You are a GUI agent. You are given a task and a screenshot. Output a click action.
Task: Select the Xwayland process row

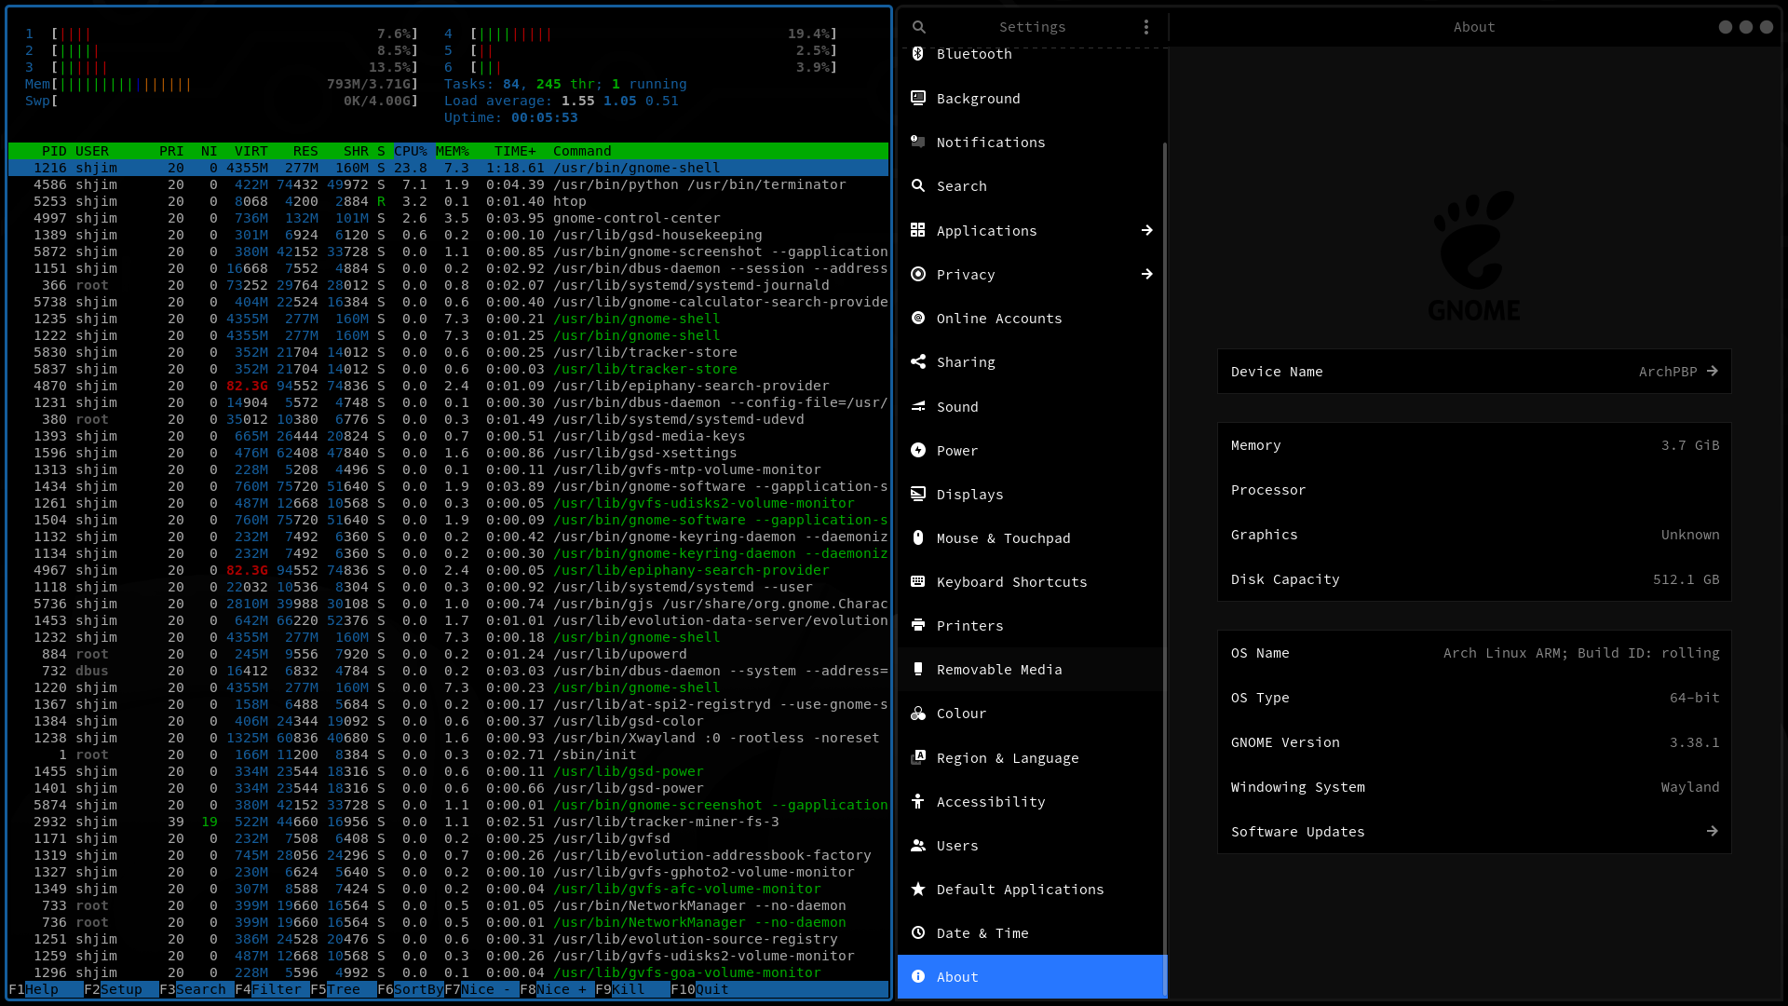point(448,738)
